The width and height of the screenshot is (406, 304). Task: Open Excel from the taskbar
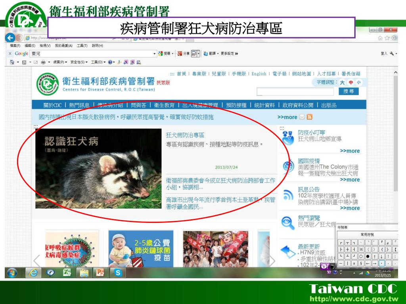[67, 272]
